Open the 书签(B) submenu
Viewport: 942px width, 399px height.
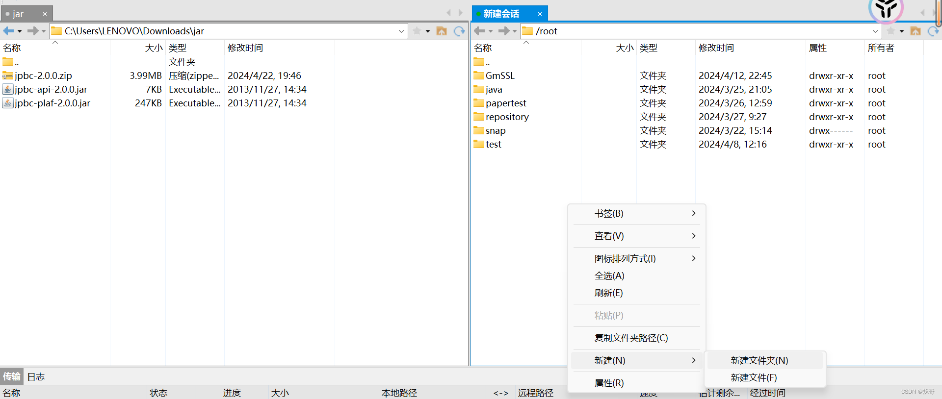point(636,214)
